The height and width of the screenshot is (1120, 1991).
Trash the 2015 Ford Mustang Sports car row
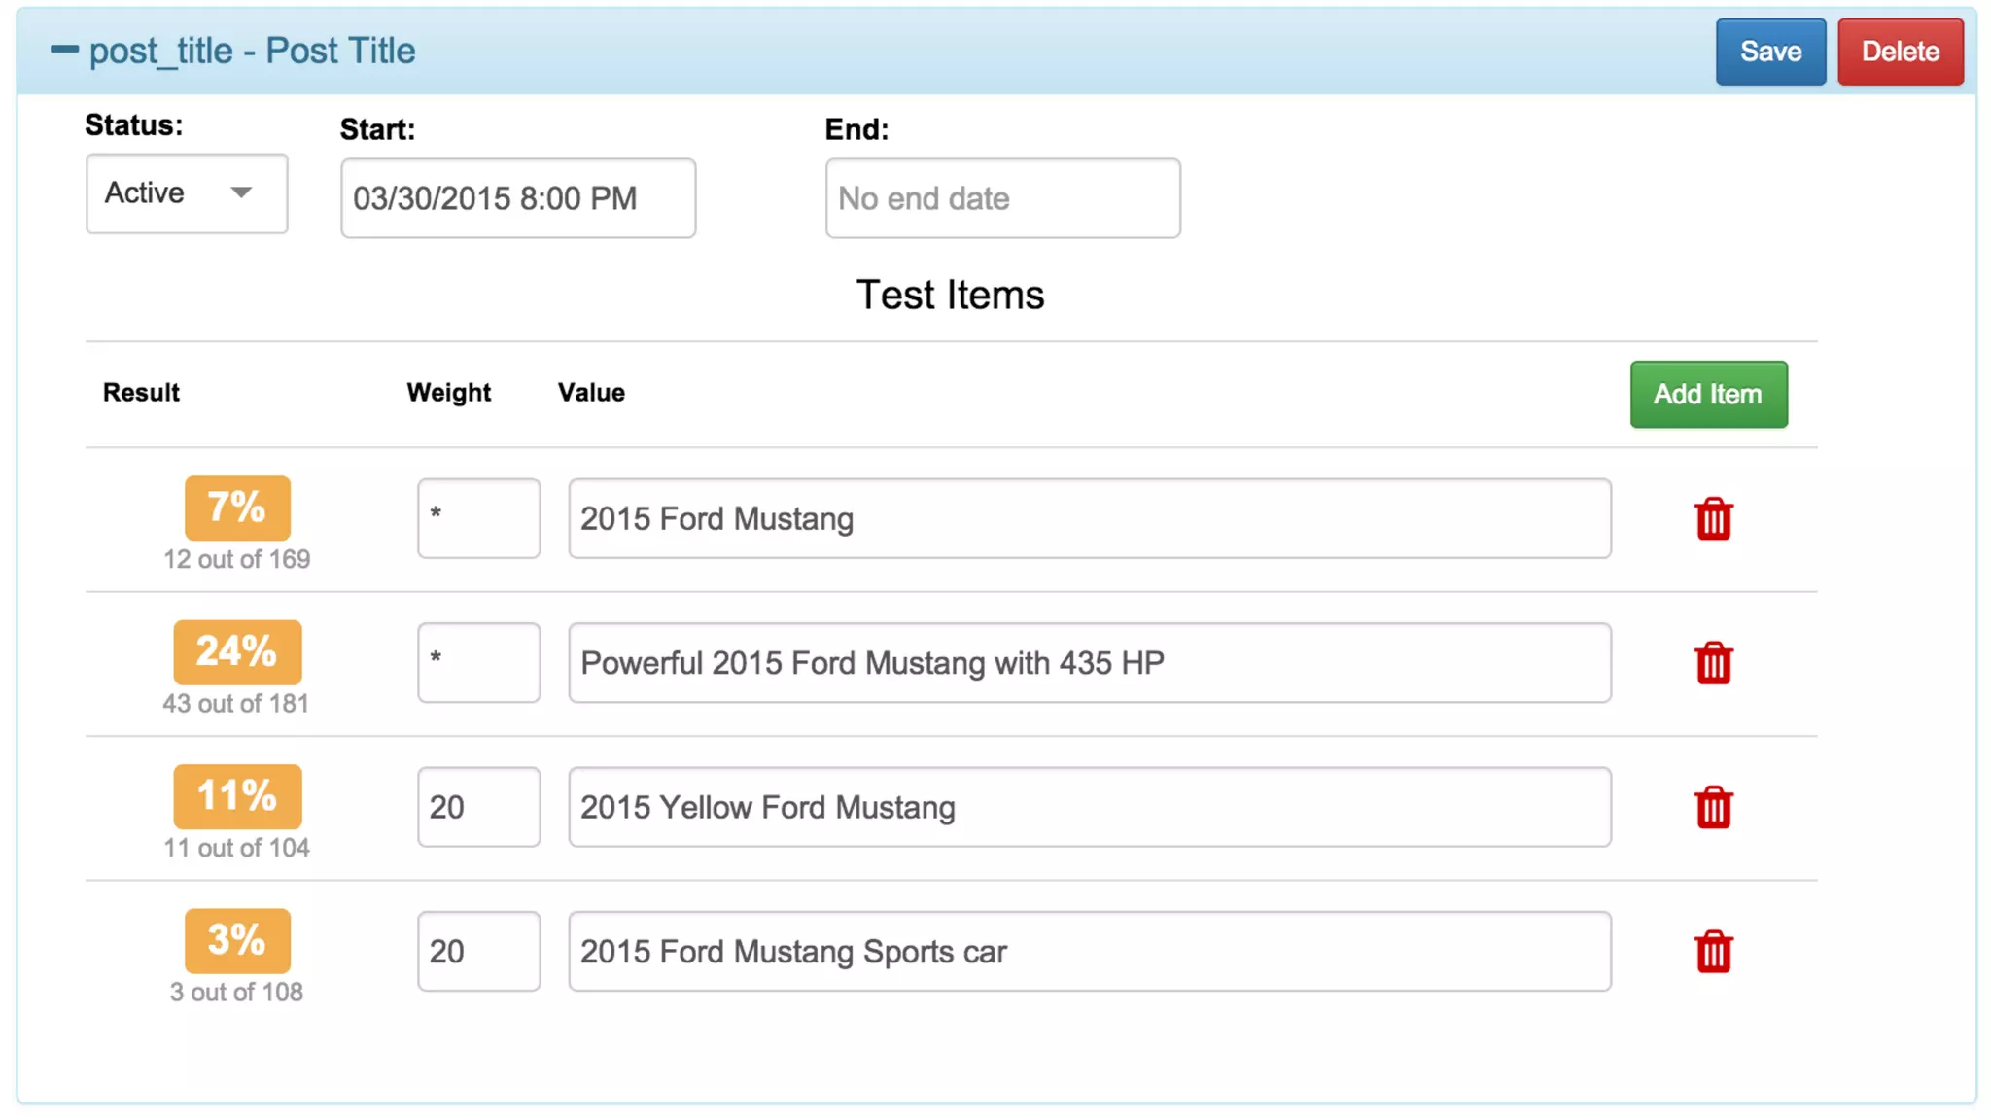1713,952
